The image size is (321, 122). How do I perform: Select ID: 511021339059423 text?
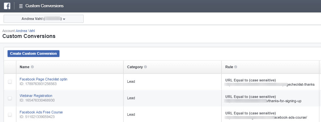click(37, 117)
